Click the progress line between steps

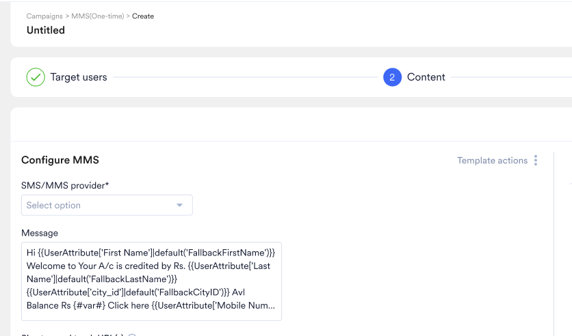click(x=245, y=77)
